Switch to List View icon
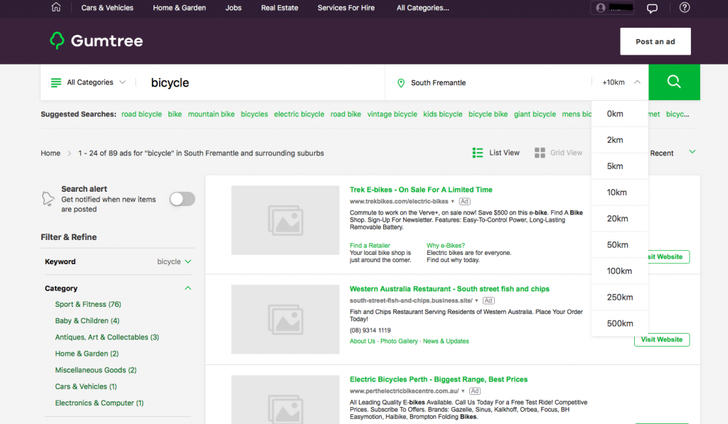728x424 pixels. 478,153
